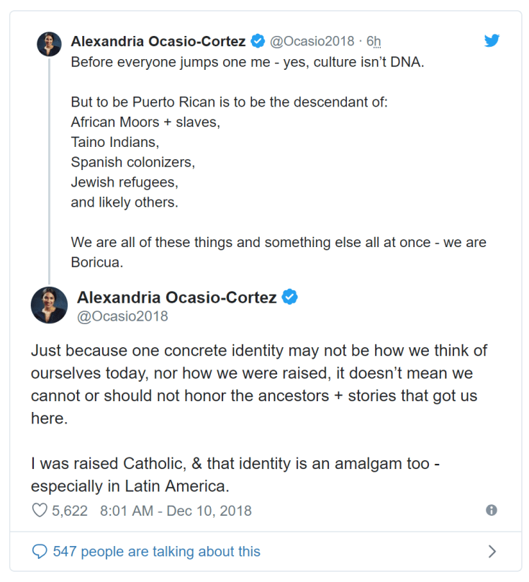
Task: Click the "I was raised Catholic" paragraph
Action: click(x=235, y=474)
